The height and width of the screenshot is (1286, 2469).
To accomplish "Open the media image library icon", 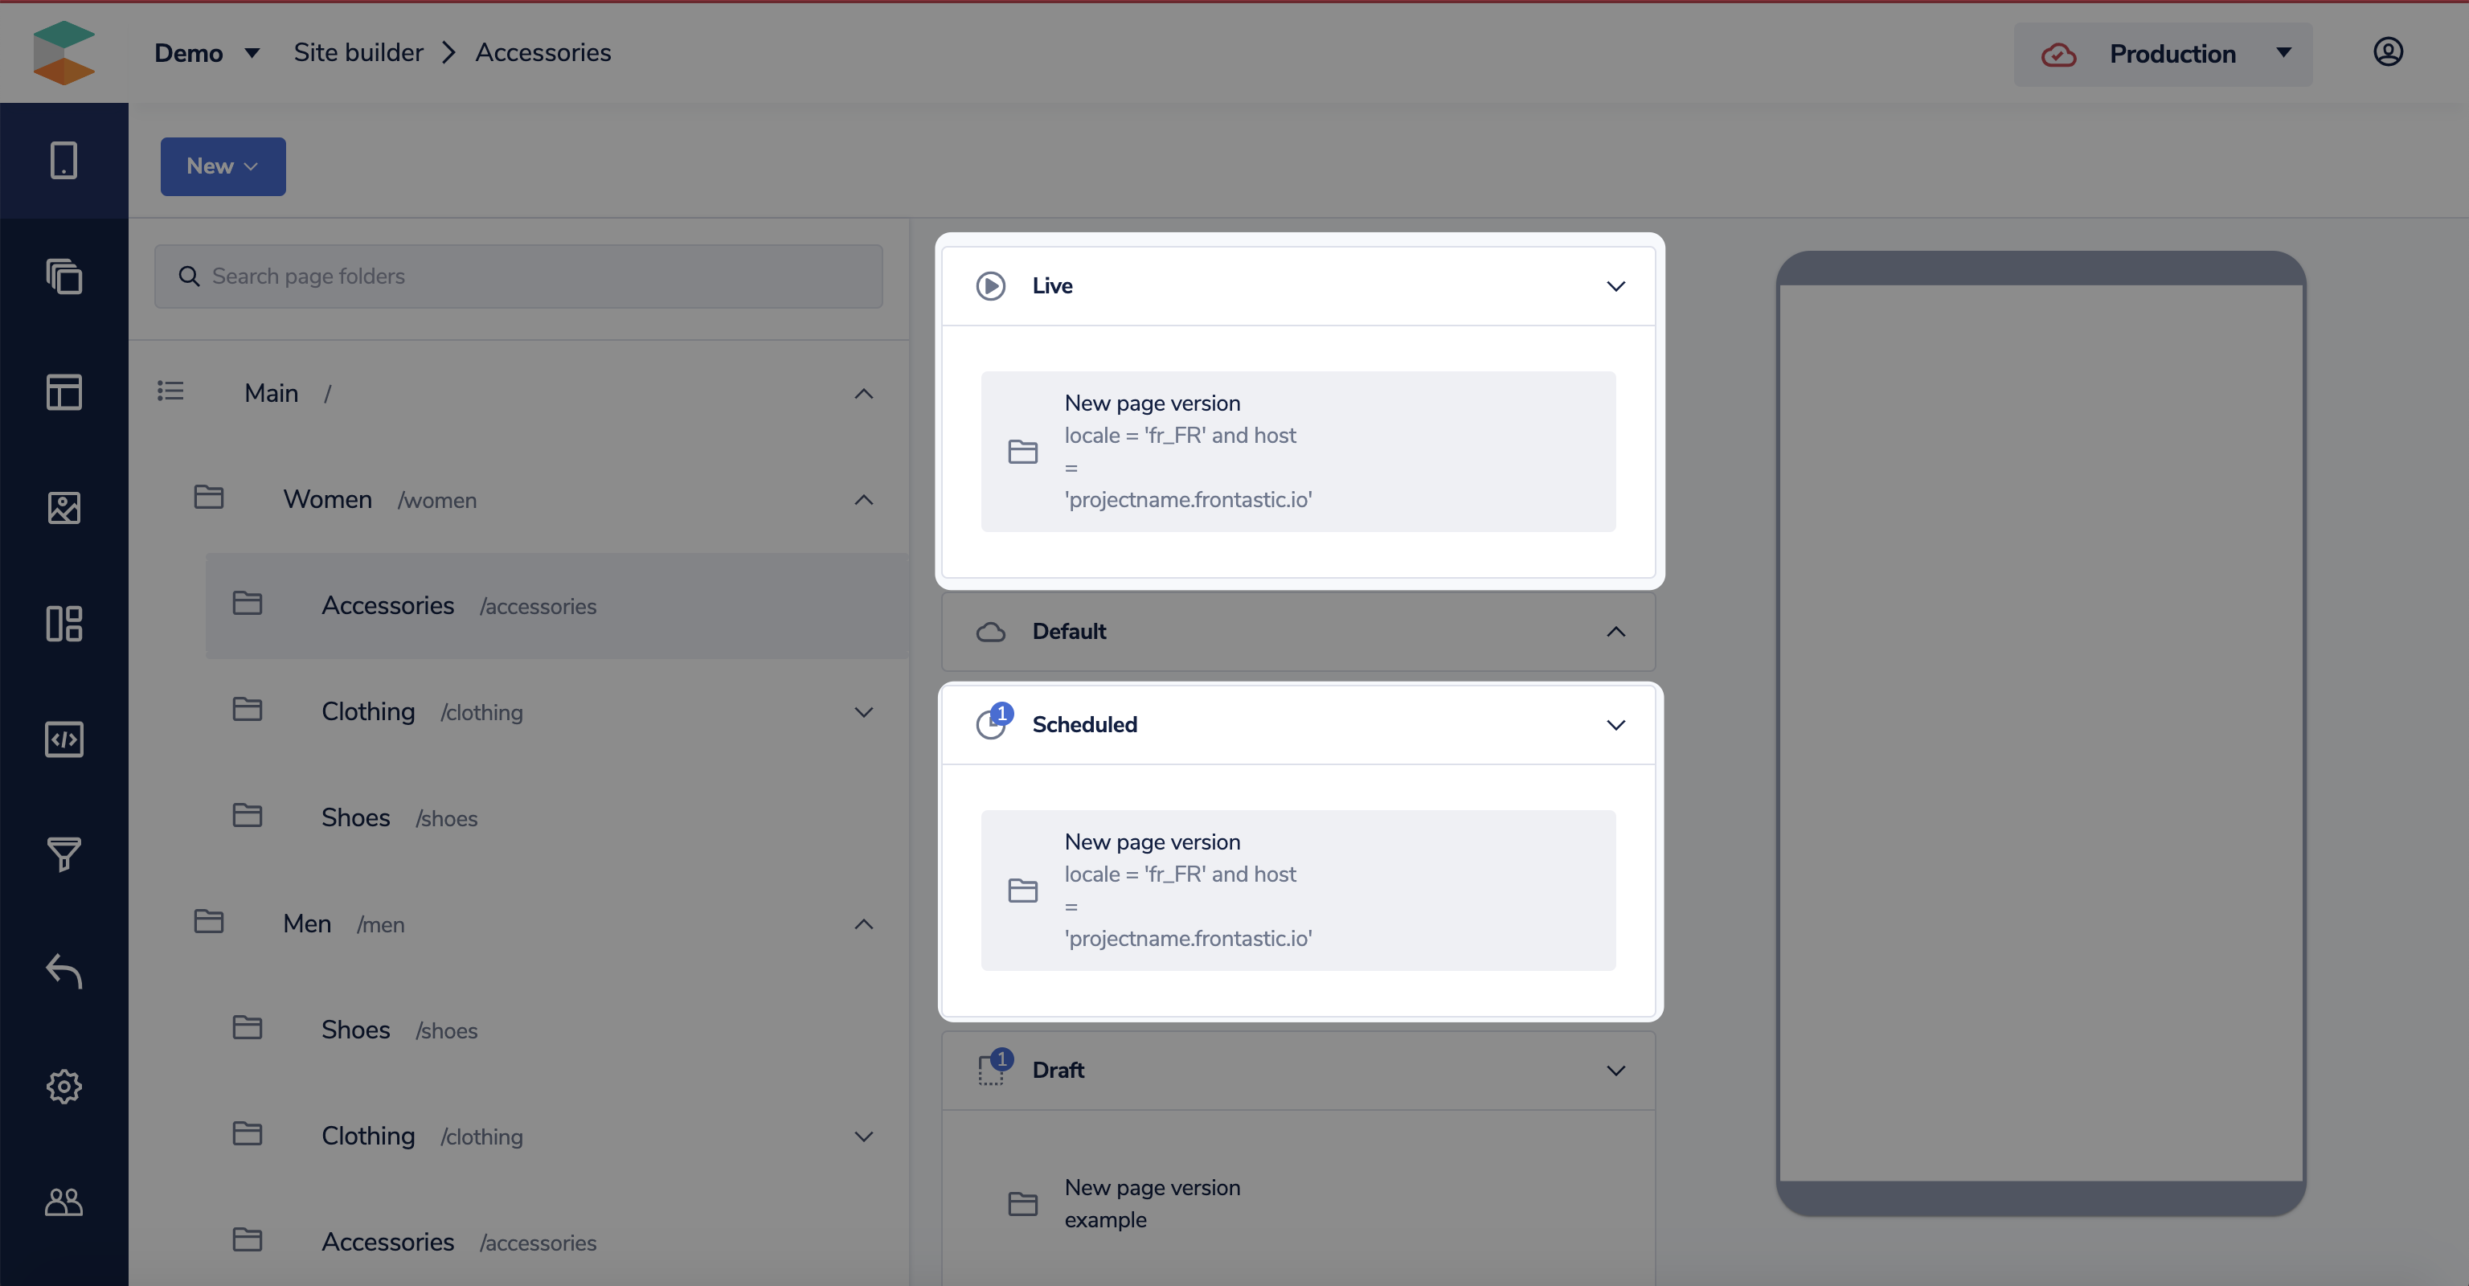I will coord(63,508).
